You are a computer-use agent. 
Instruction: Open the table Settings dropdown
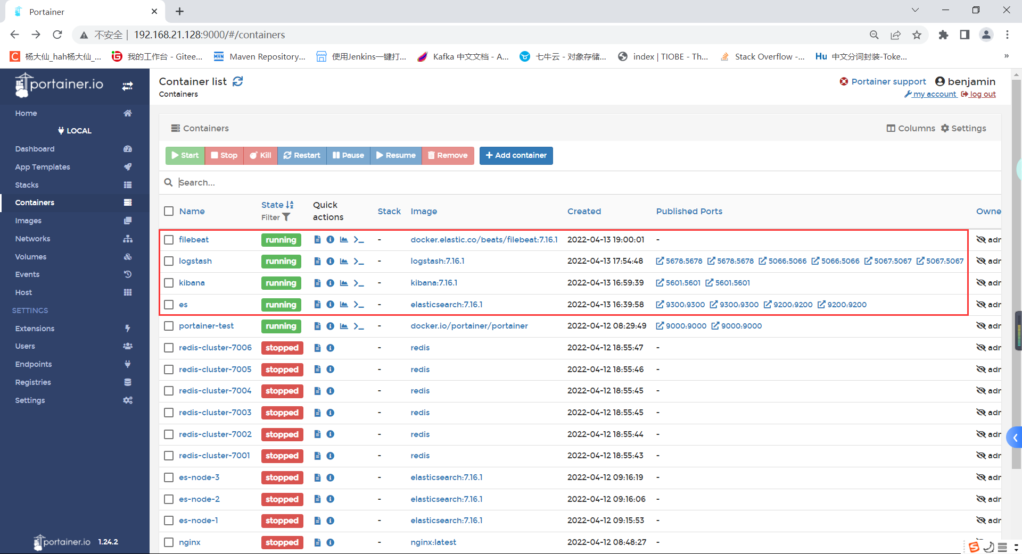(963, 128)
